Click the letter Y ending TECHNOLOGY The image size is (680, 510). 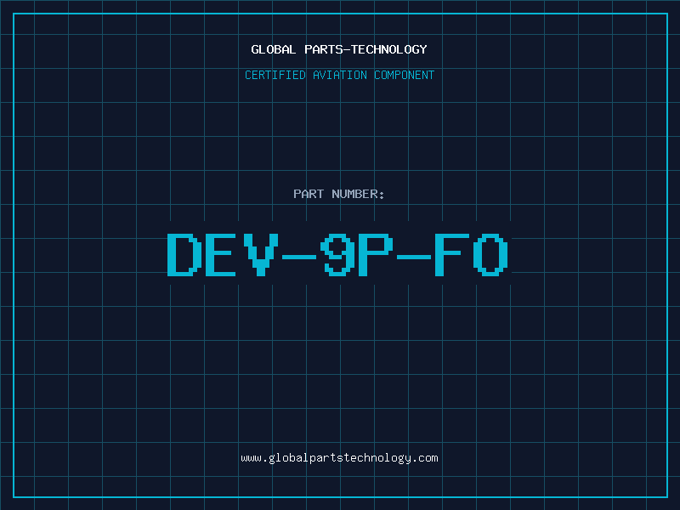coord(423,49)
